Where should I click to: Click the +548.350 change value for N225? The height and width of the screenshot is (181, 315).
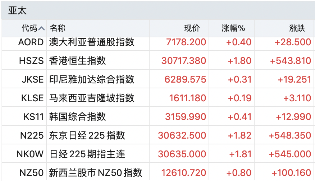290,135
